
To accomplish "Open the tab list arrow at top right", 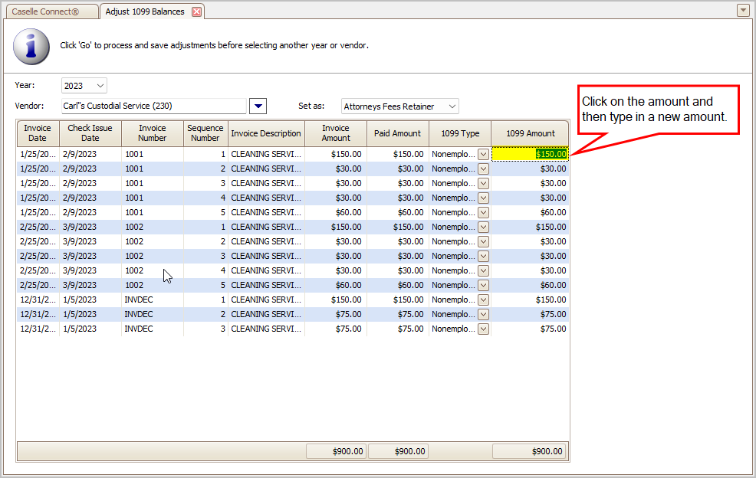I will click(x=742, y=10).
